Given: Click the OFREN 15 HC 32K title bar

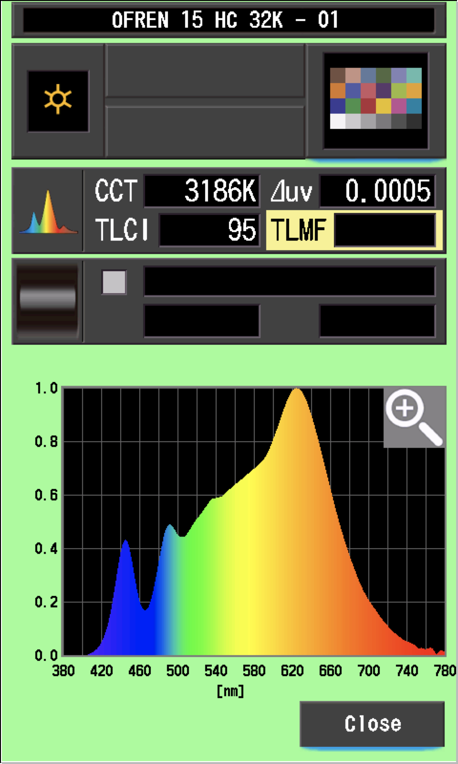Looking at the screenshot, I should pyautogui.click(x=229, y=20).
